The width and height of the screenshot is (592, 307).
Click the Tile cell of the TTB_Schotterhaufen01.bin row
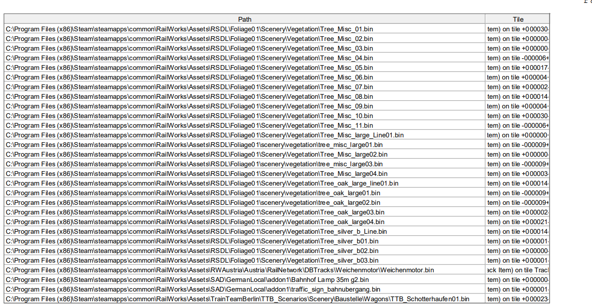tap(518, 299)
